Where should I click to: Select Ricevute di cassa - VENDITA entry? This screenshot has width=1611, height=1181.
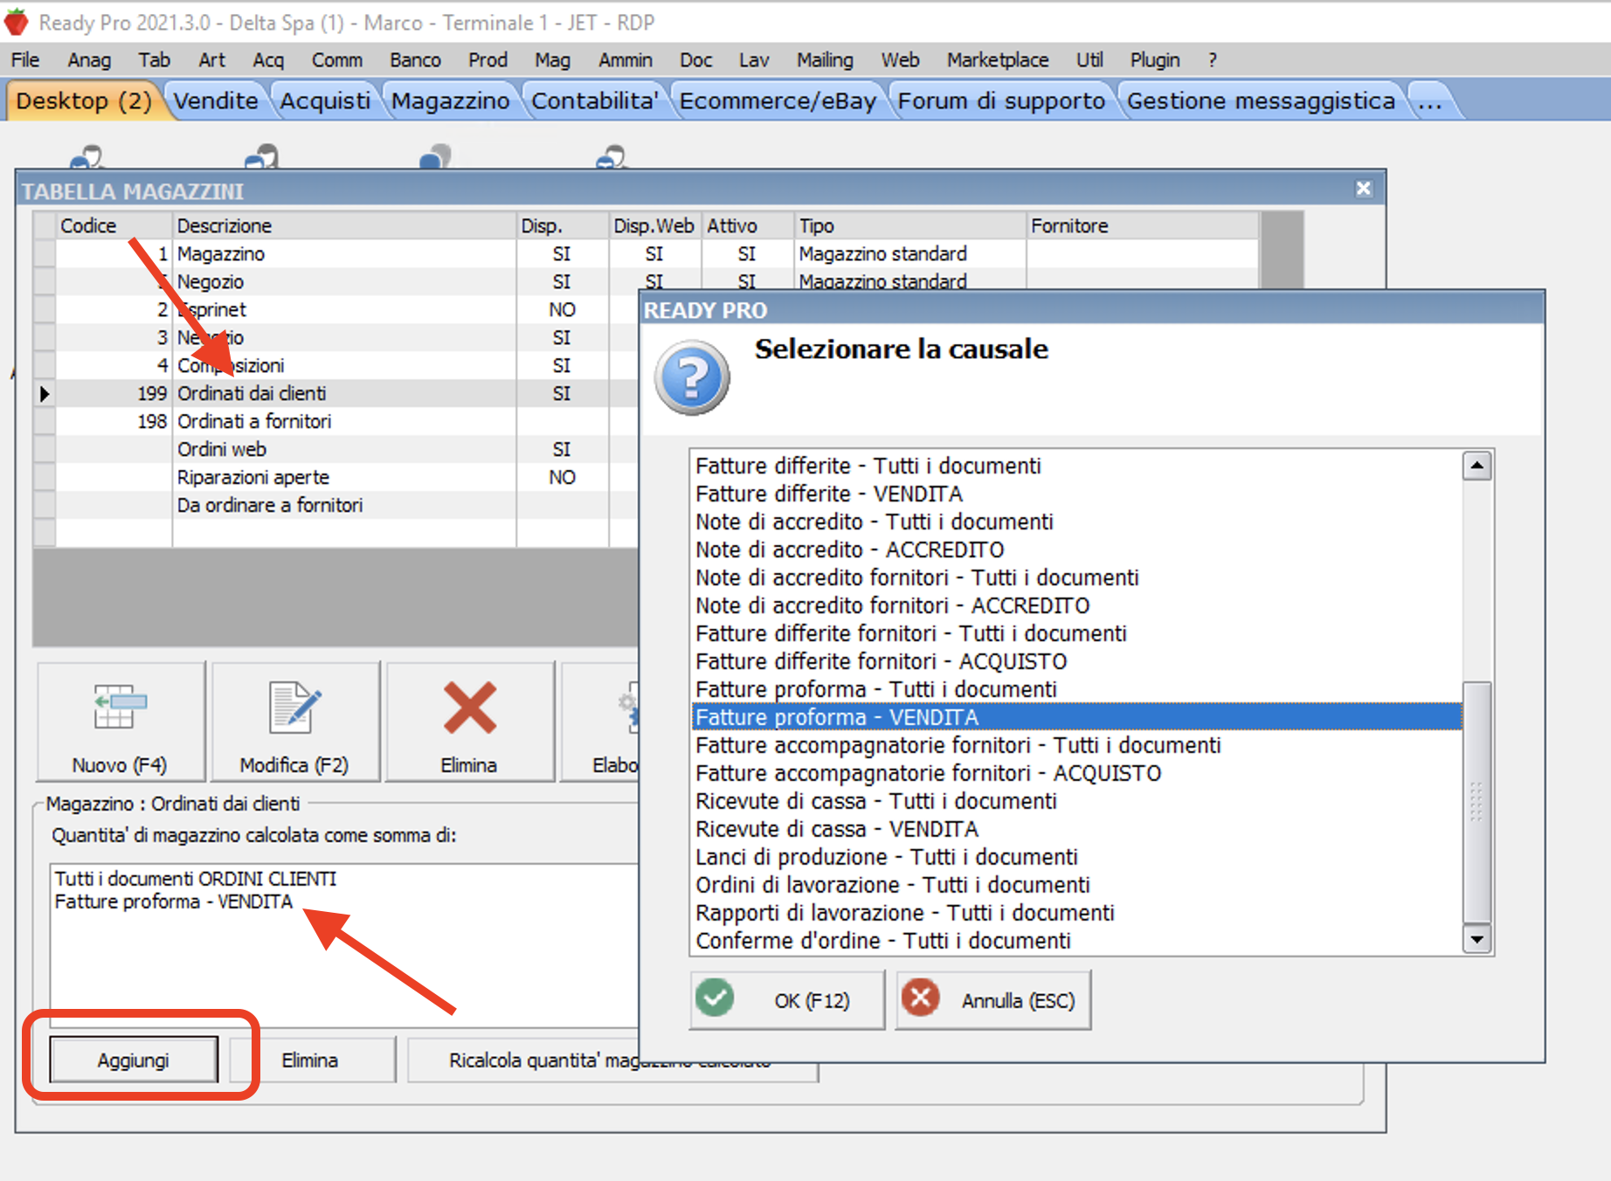(1076, 829)
